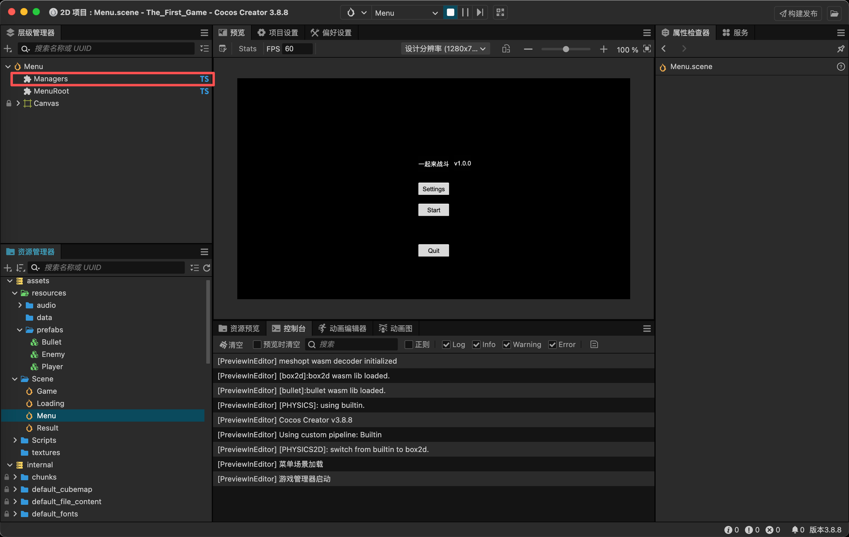Image resolution: width=849 pixels, height=537 pixels.
Task: Click the pause preview button
Action: (465, 13)
